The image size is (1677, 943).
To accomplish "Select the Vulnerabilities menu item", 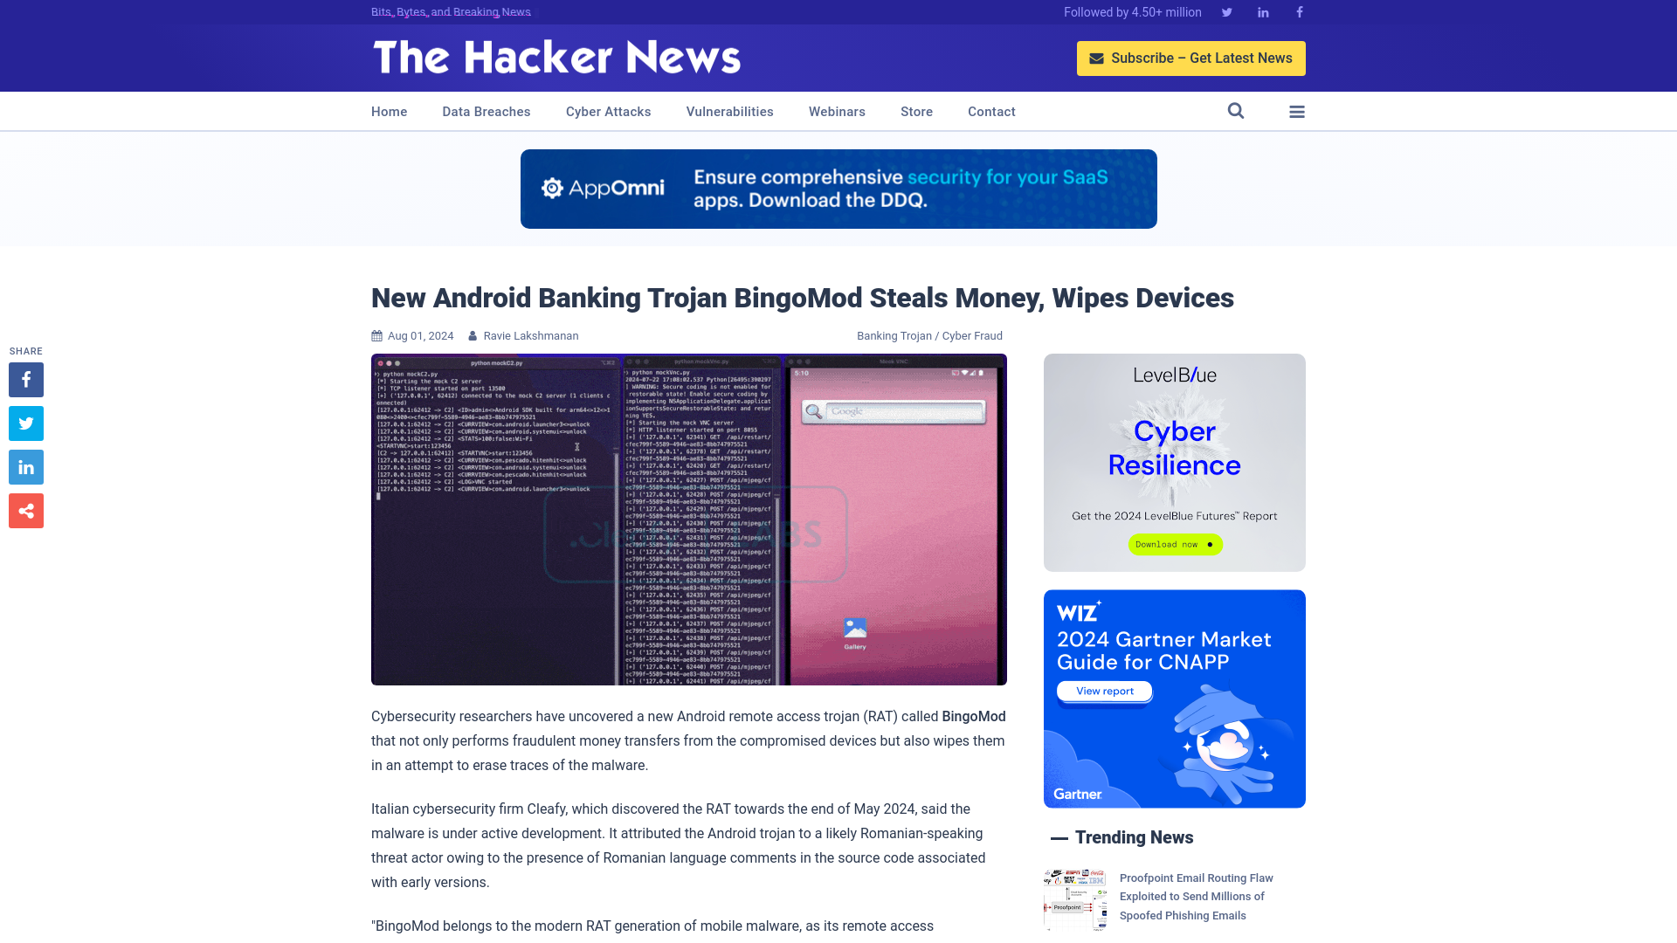I will pos(730,112).
